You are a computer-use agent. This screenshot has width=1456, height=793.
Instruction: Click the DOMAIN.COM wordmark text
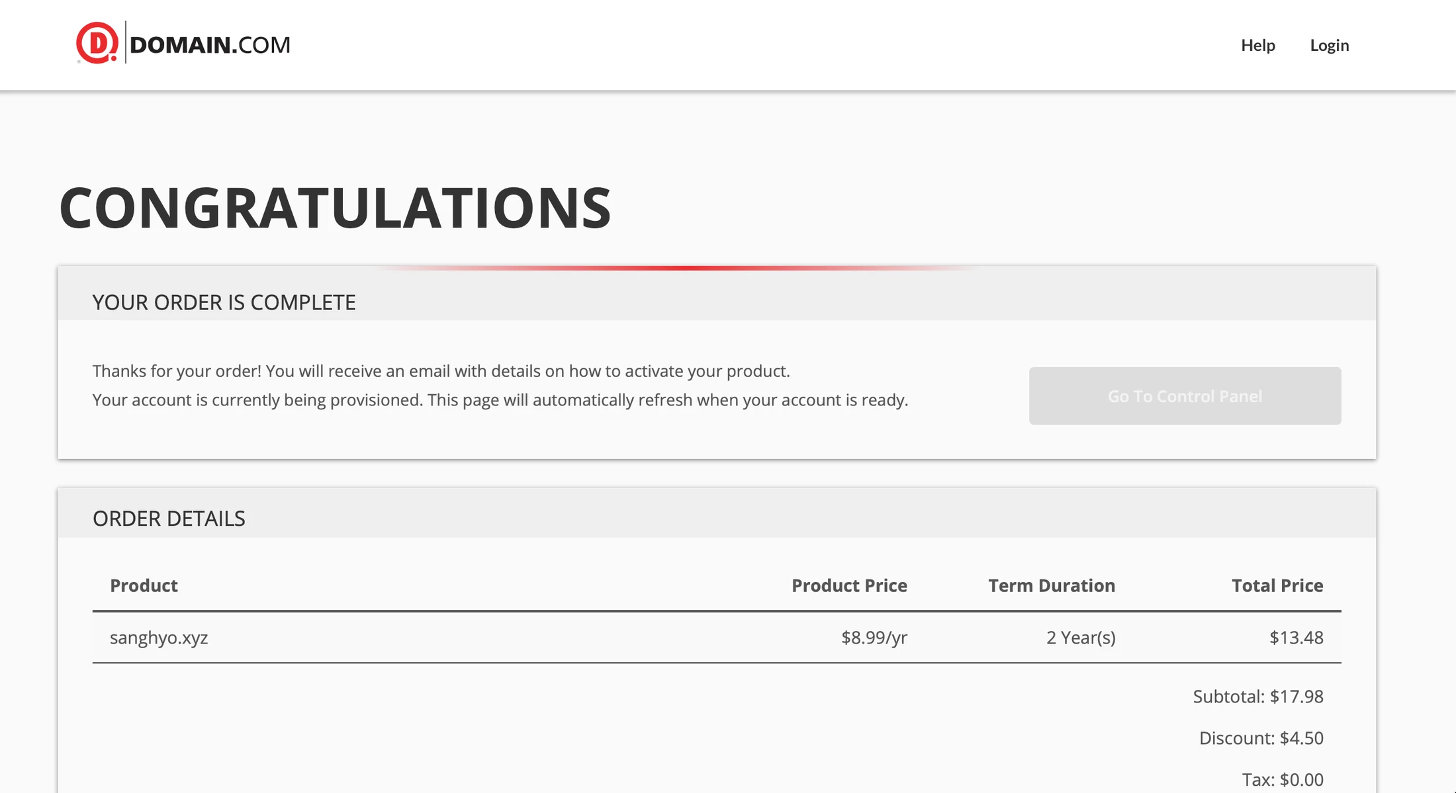210,45
